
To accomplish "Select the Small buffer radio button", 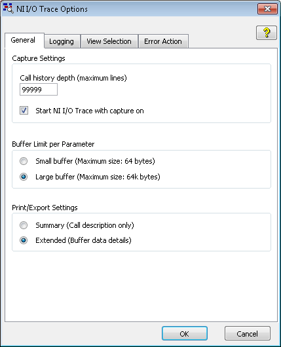I will pos(24,161).
